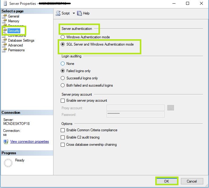
Task: Confirm with the OK button
Action: click(167, 181)
